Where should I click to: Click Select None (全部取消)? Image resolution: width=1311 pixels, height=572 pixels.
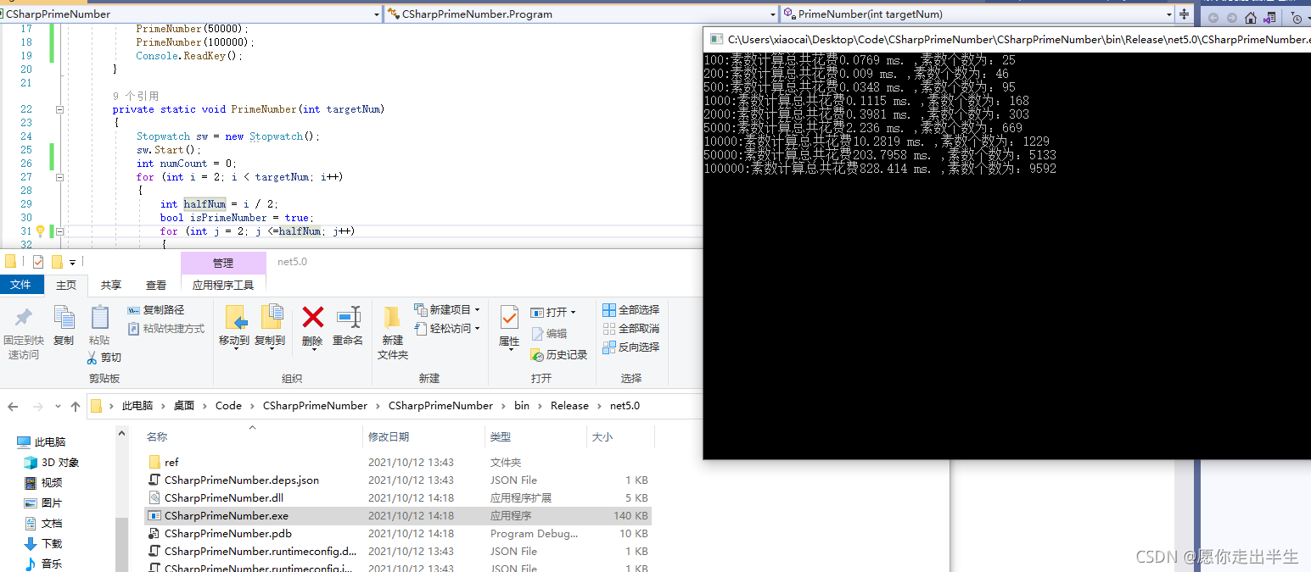coord(630,329)
